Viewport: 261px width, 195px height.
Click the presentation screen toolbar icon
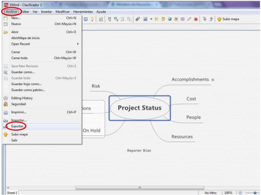coord(85,19)
